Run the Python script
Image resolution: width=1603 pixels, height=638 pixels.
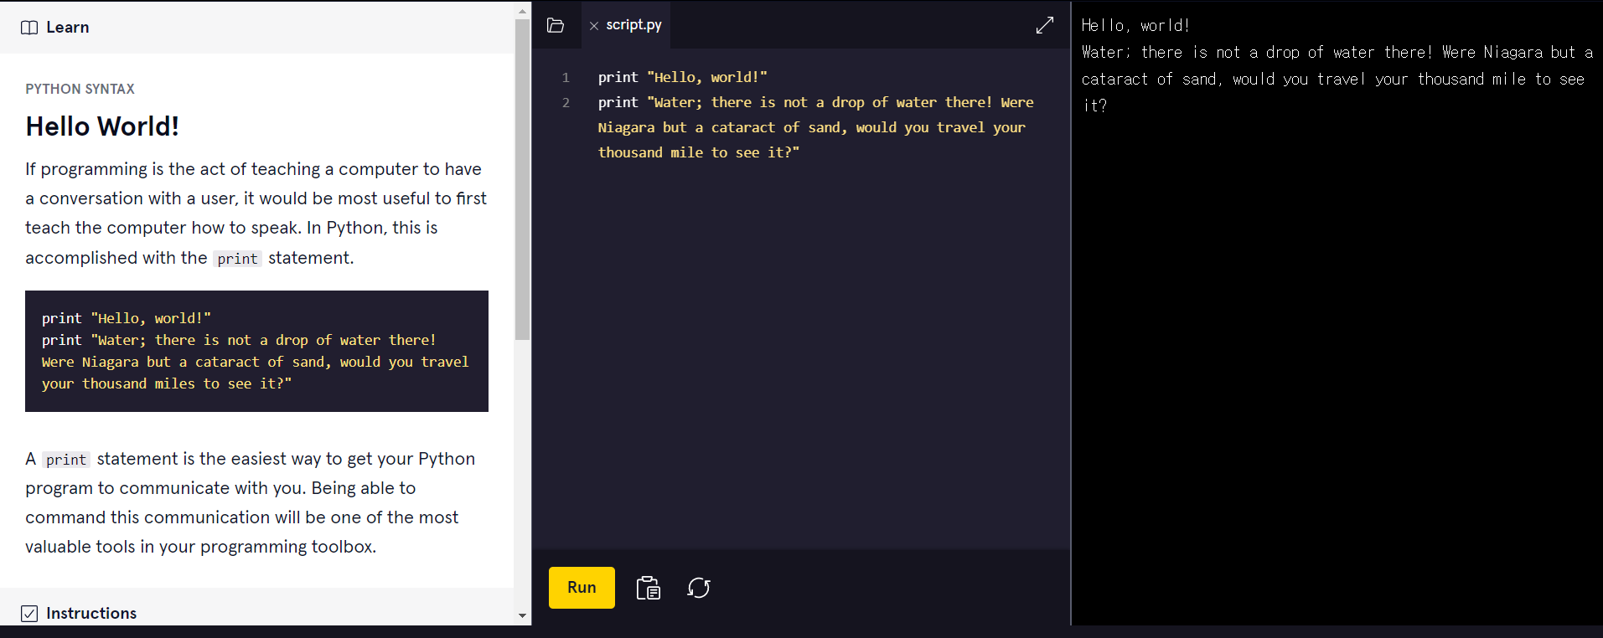click(x=582, y=588)
